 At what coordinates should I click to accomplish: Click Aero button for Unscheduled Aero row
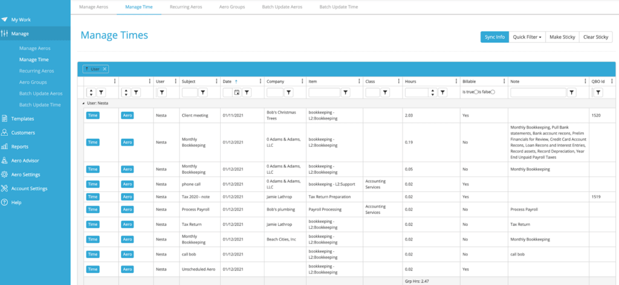tap(127, 269)
